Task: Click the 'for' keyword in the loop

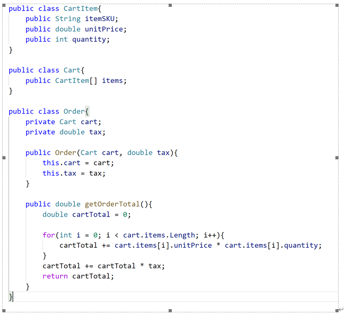Action: (x=48, y=235)
